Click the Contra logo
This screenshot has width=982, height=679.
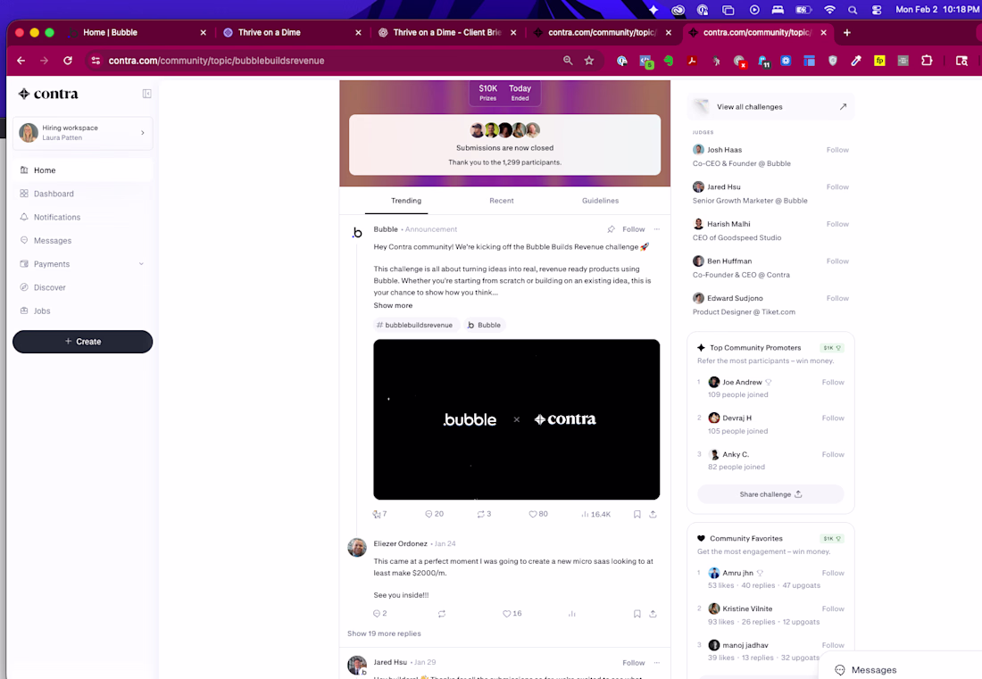click(48, 94)
